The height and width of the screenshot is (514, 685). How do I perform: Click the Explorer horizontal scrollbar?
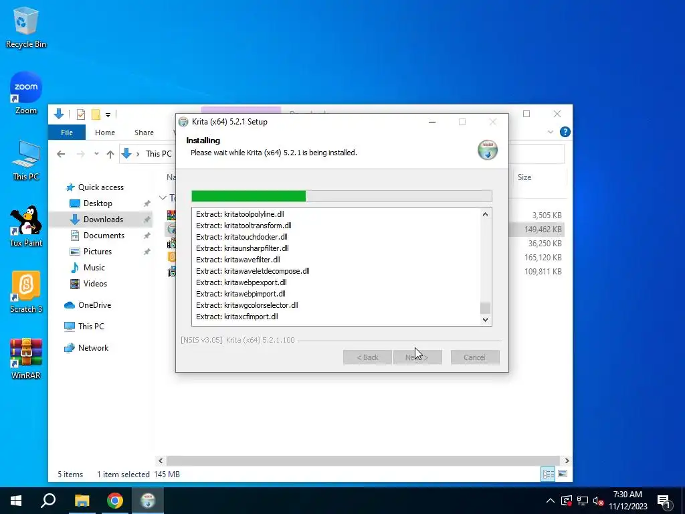tap(363, 460)
